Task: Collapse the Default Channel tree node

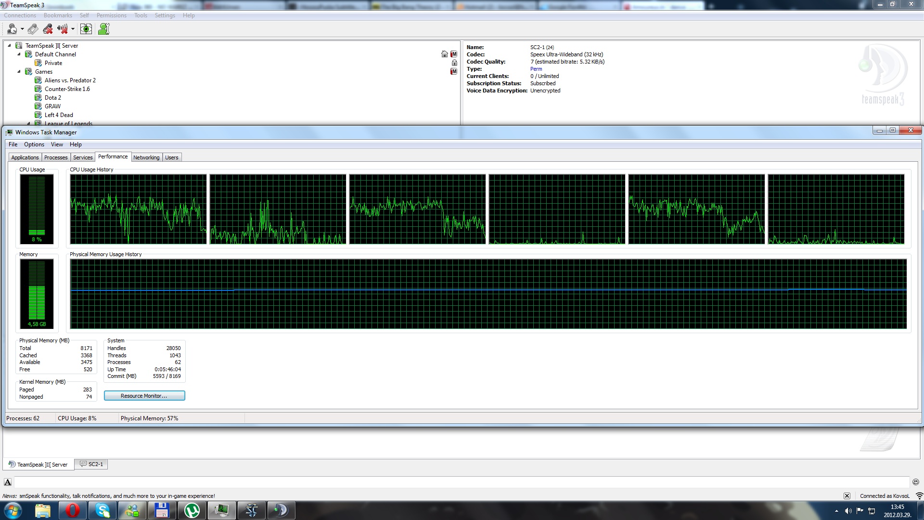Action: point(19,54)
